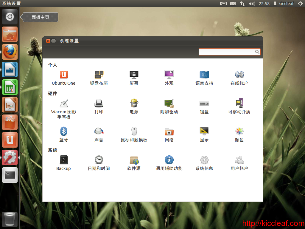
Task: Open 显示 display settings
Action: 204,134
